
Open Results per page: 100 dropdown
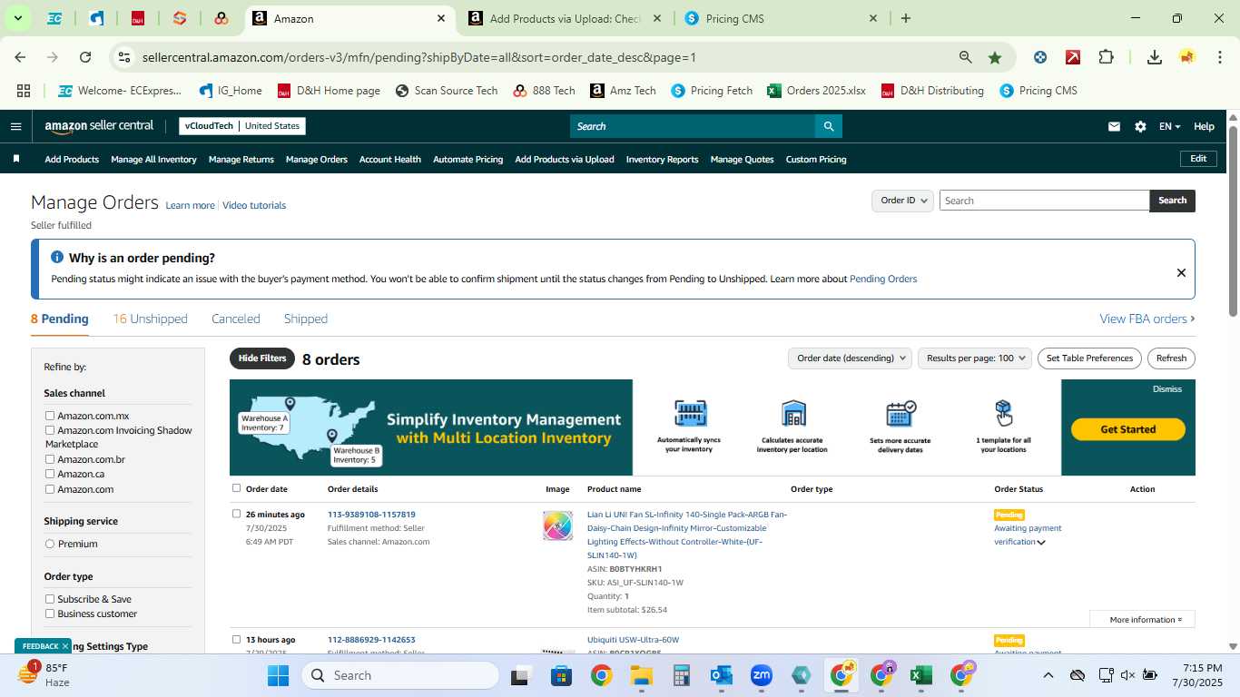(975, 358)
